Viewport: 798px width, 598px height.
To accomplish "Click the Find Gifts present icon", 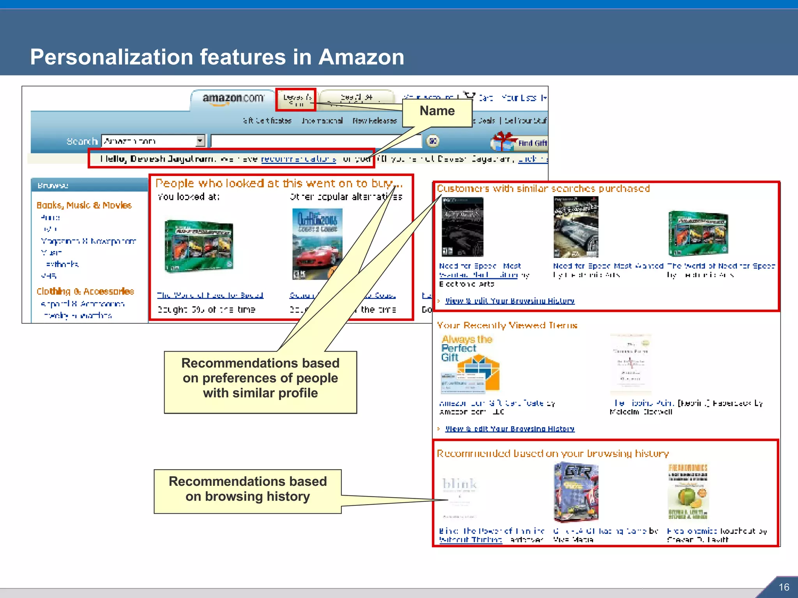I will coord(503,141).
